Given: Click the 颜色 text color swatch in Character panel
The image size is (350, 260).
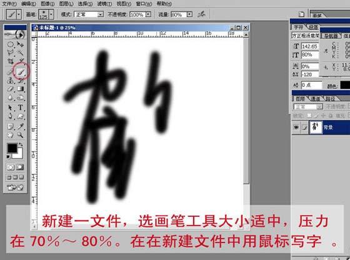Looking at the screenshot, I should click(x=345, y=85).
